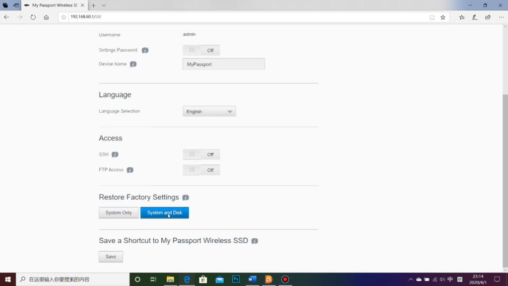The width and height of the screenshot is (508, 286).
Task: Show tabs you've set aside icon
Action: coord(5,5)
